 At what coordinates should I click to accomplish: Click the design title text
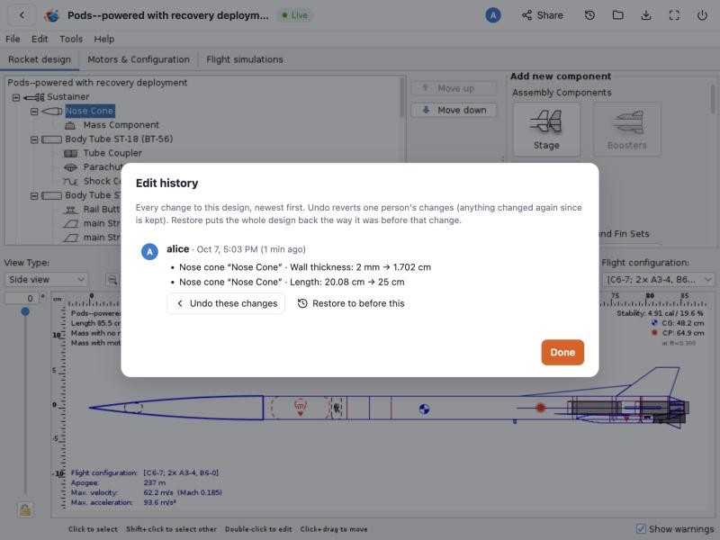click(x=168, y=15)
